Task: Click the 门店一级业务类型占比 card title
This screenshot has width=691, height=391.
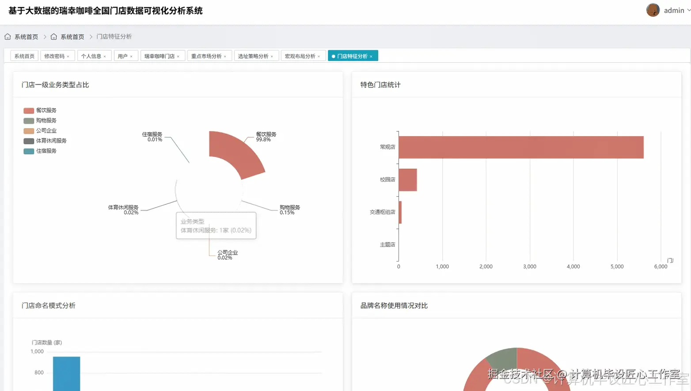Action: tap(55, 85)
